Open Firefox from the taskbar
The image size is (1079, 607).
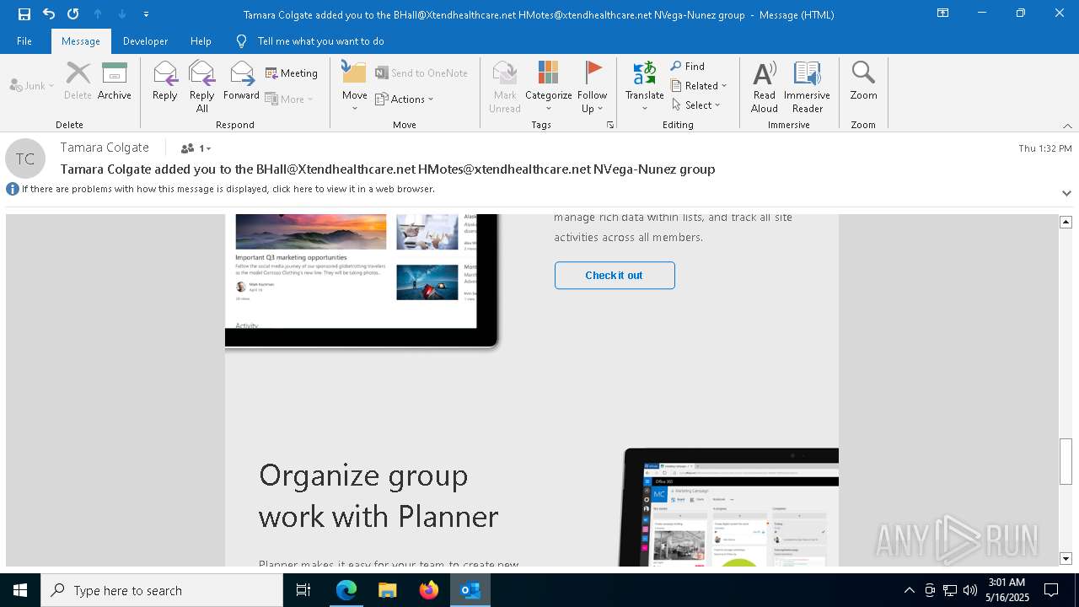pyautogui.click(x=429, y=590)
